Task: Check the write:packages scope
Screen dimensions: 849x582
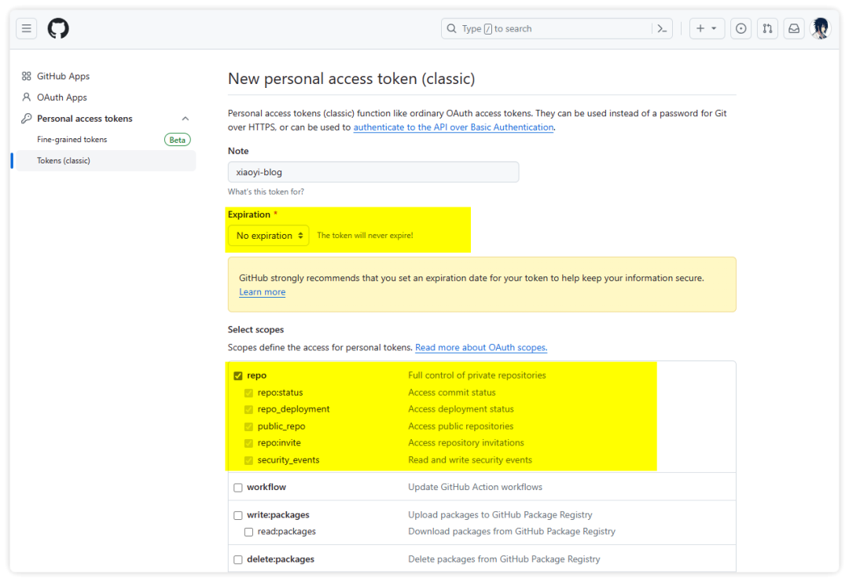Action: [x=238, y=515]
